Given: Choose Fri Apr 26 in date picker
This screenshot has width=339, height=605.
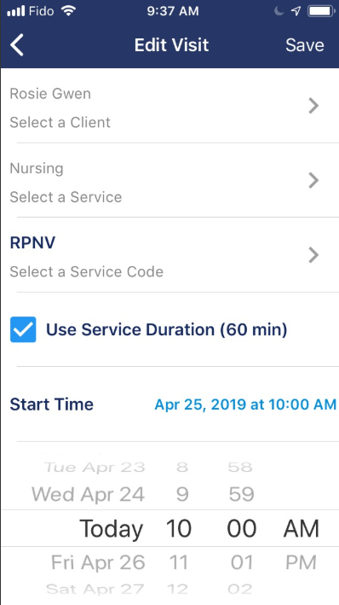Looking at the screenshot, I should tap(98, 563).
